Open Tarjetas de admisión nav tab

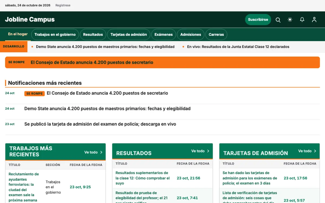pos(129,35)
